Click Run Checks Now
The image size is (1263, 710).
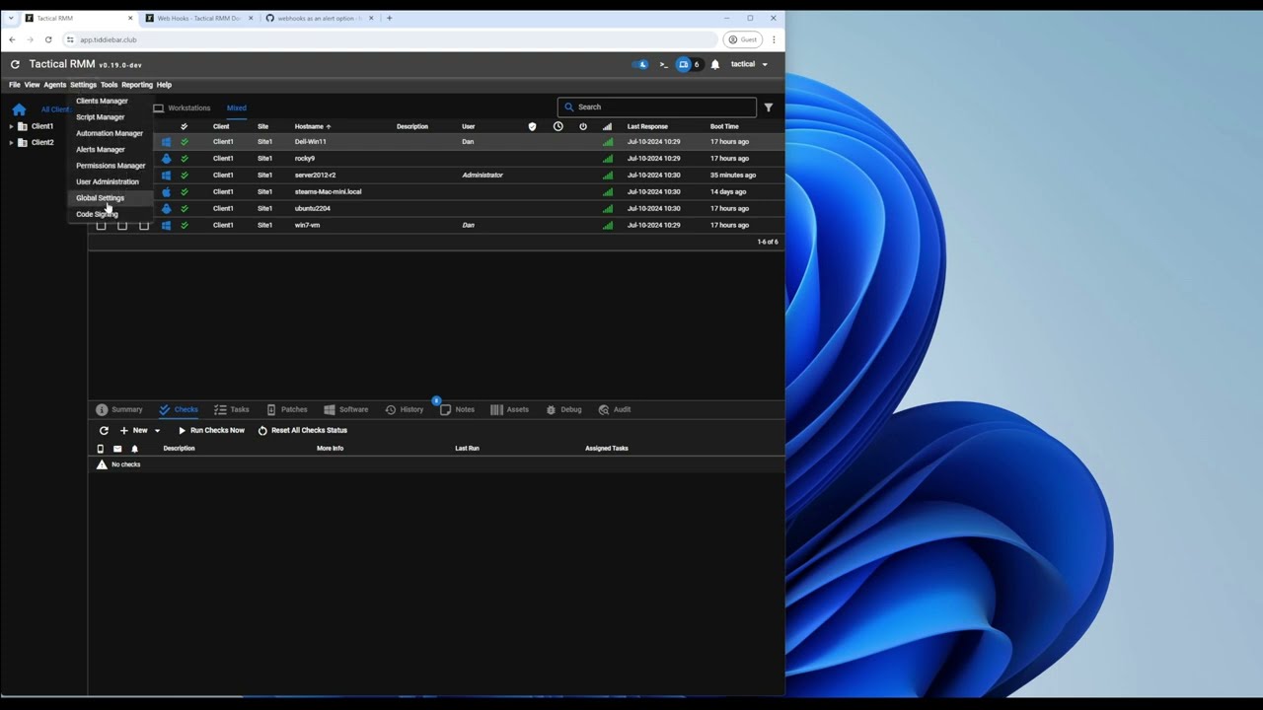click(x=211, y=431)
